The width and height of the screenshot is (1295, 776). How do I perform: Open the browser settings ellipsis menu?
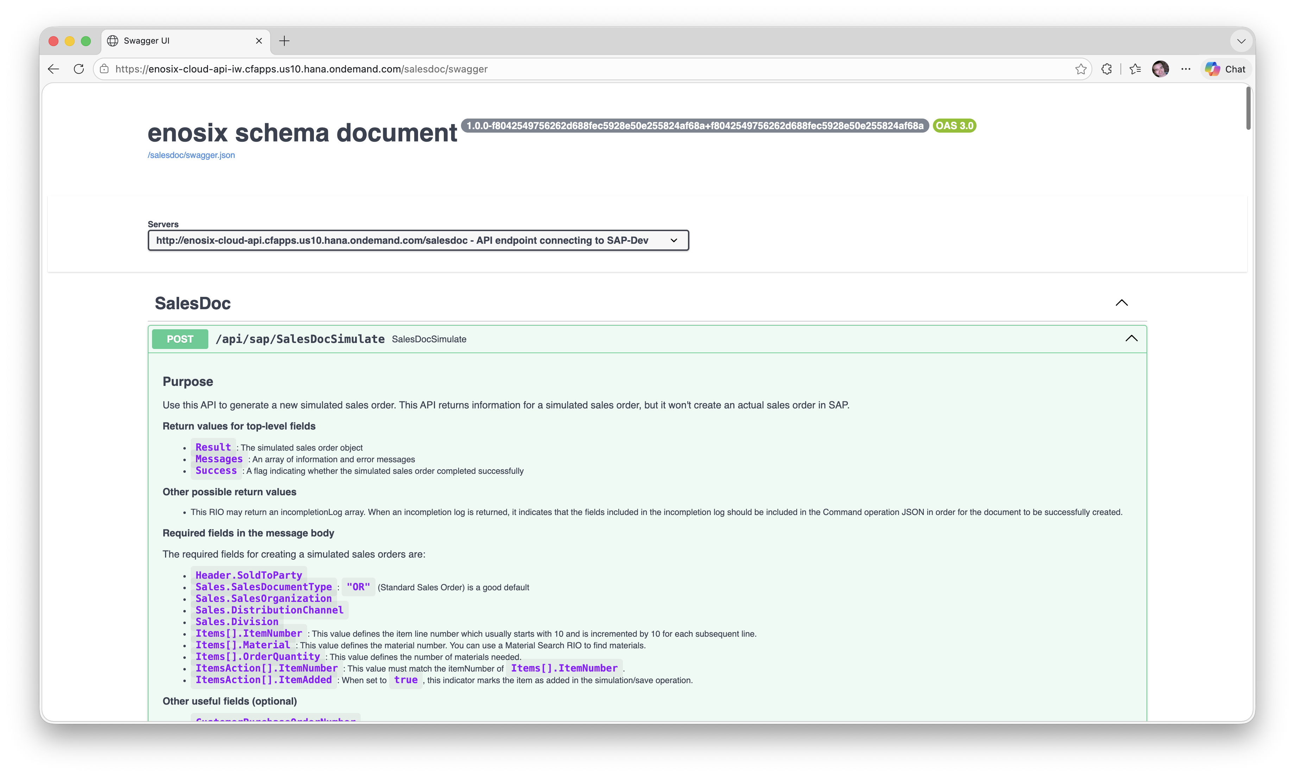pos(1186,69)
